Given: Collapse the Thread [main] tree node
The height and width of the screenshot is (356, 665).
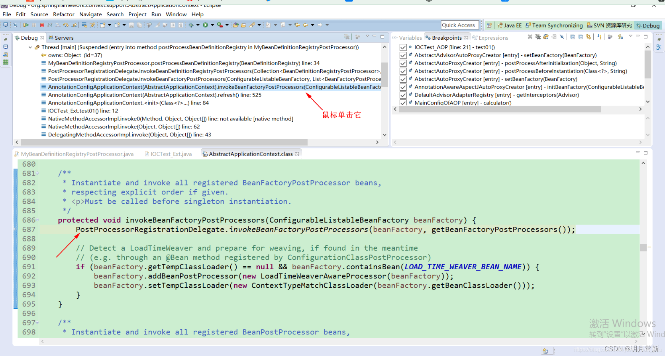Looking at the screenshot, I should point(30,47).
